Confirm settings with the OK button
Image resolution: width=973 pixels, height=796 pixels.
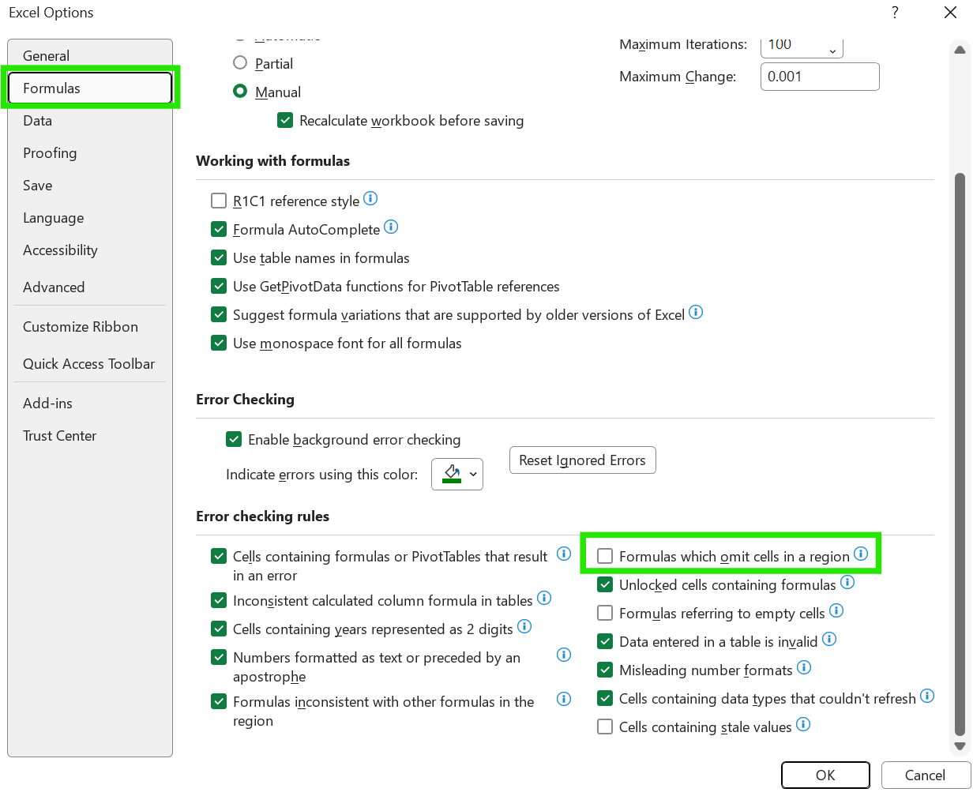click(825, 775)
